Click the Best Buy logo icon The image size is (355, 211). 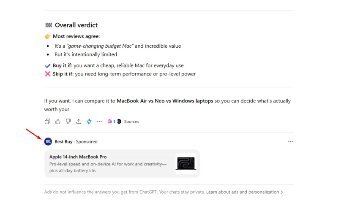pos(48,142)
